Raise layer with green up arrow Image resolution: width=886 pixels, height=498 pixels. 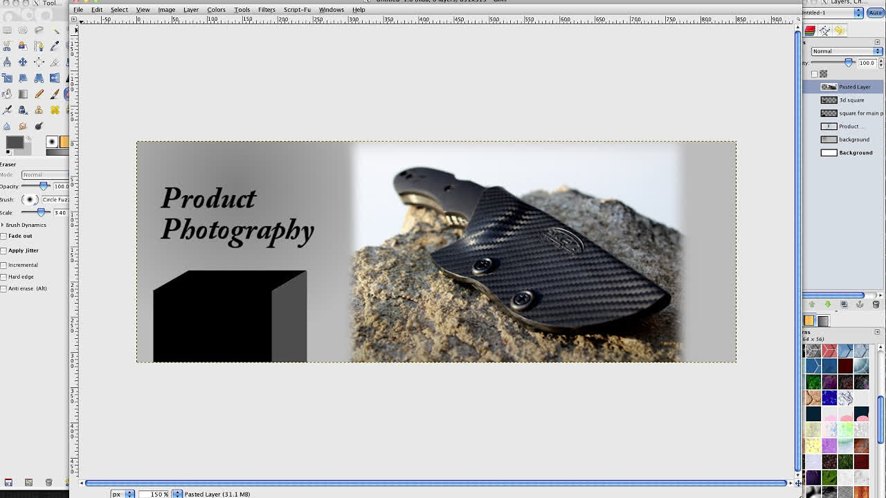[x=812, y=304]
